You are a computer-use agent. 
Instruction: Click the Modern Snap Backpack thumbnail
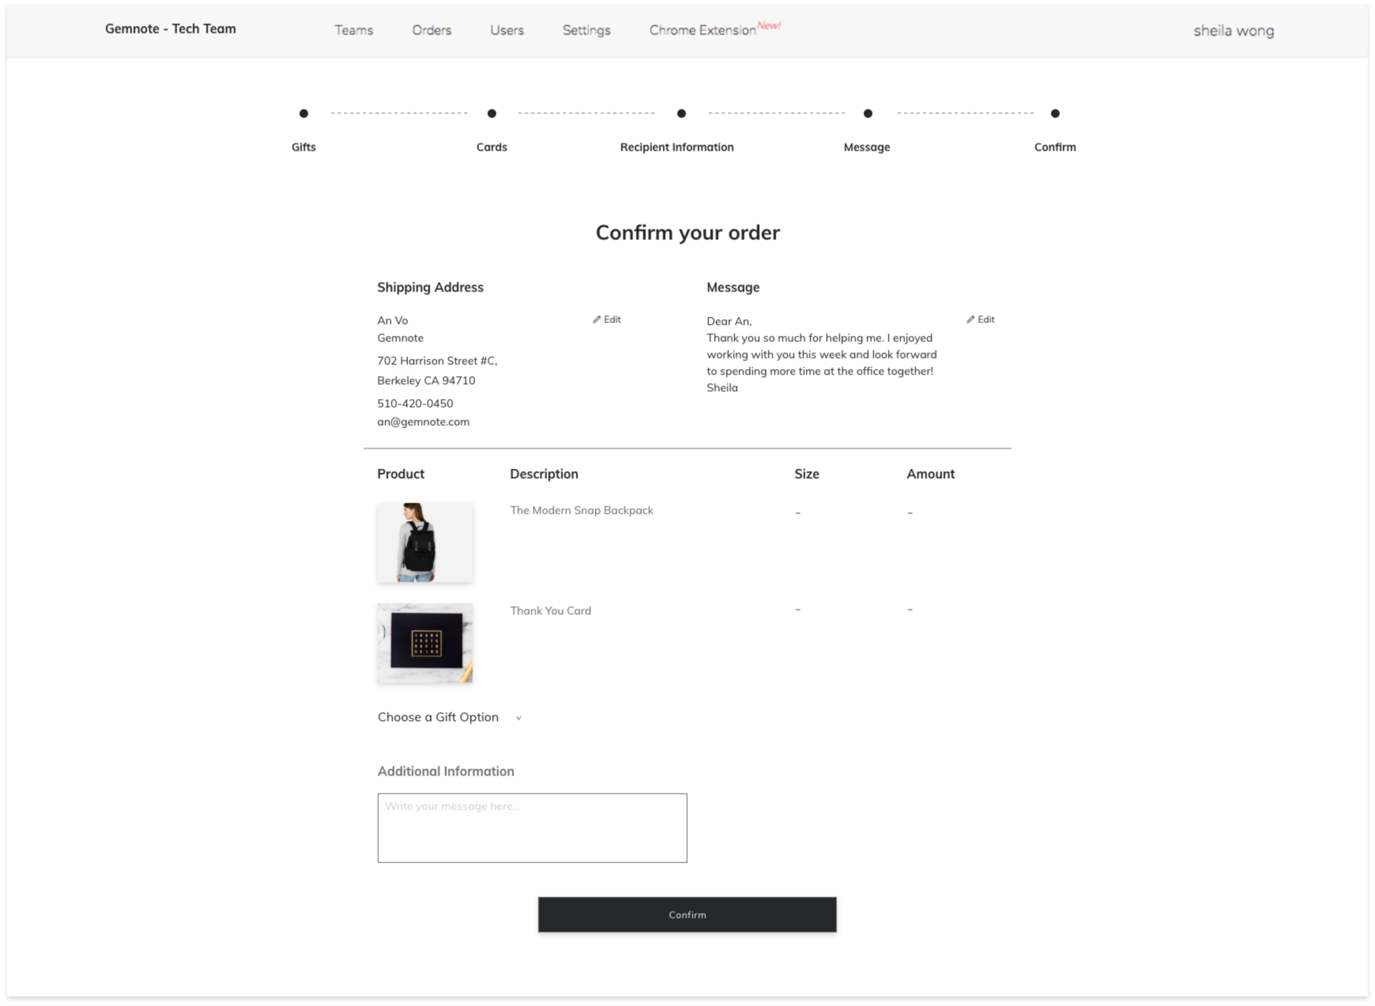point(425,543)
